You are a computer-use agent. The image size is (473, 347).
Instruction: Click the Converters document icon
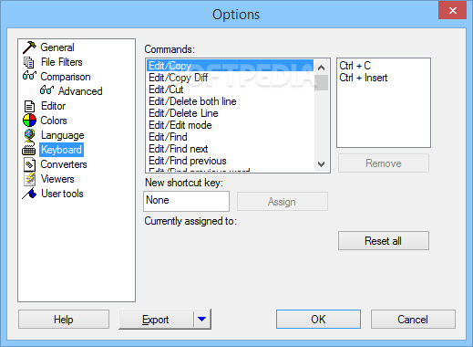(x=29, y=164)
